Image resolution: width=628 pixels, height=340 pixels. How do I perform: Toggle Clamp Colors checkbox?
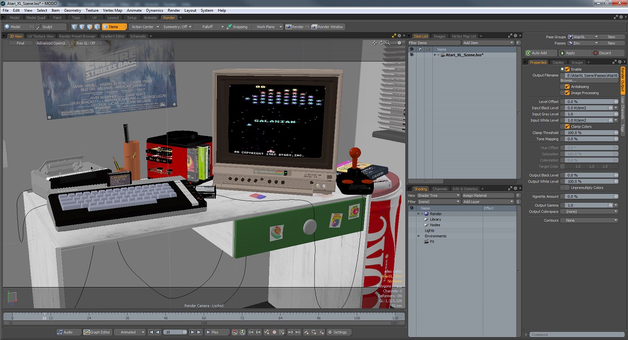point(568,127)
